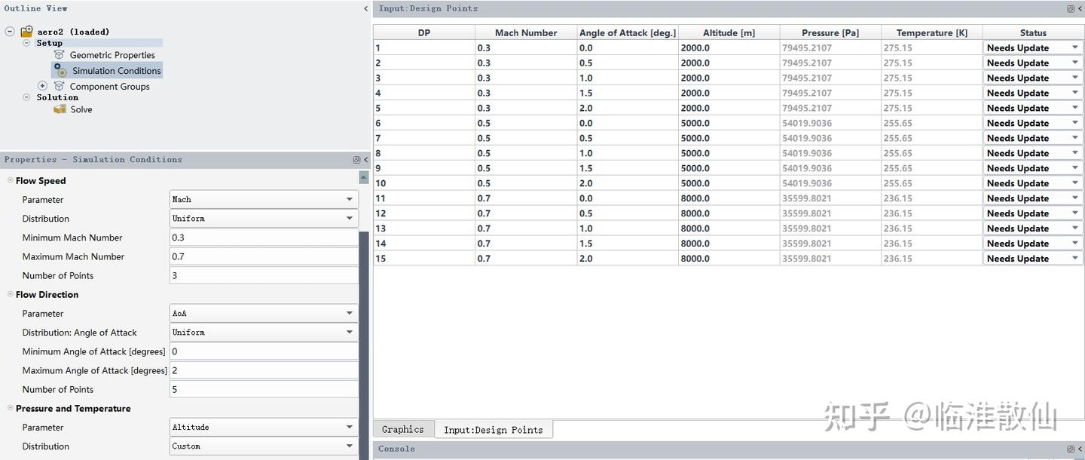
Task: Select Simulation Conditions in the tree
Action: pyautogui.click(x=117, y=71)
